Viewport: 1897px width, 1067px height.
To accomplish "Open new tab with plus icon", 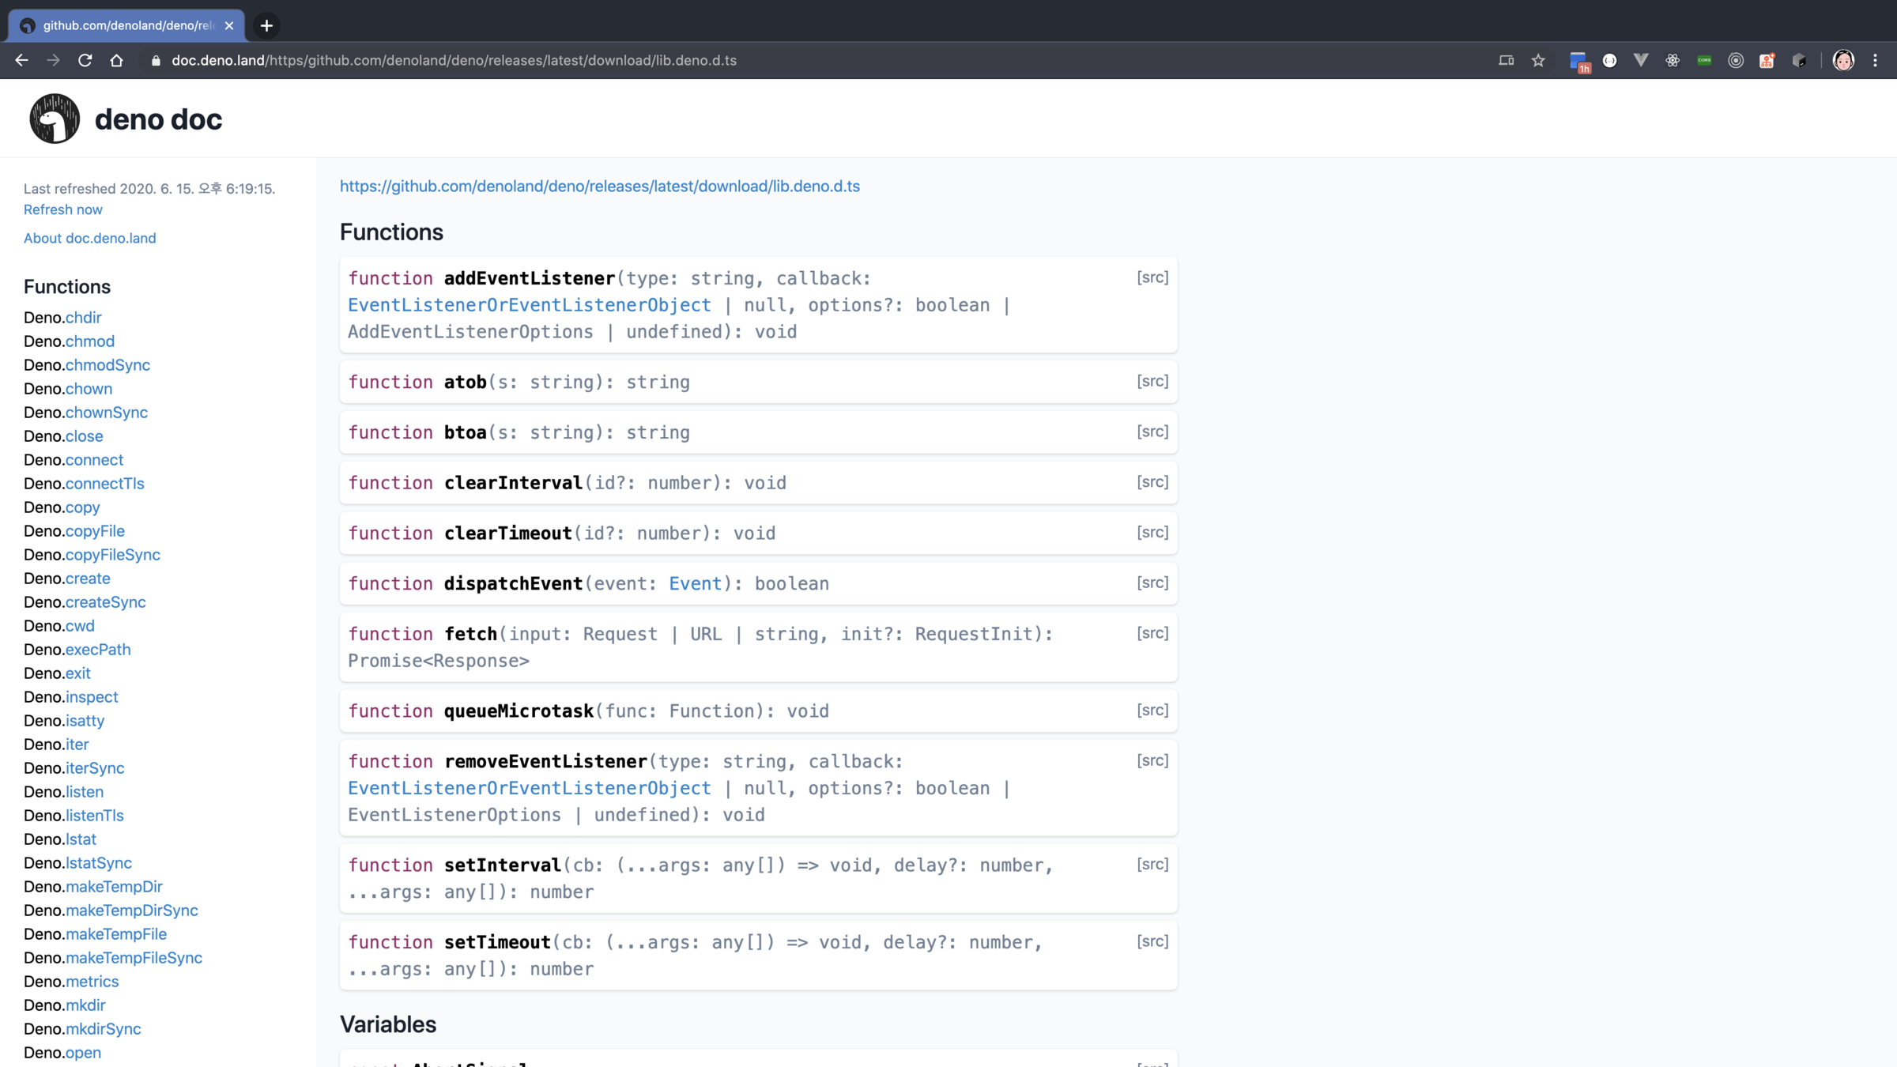I will [x=266, y=25].
